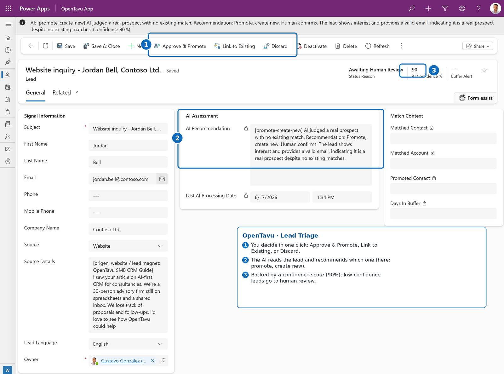Collapse the site map hamburger menu
504x374 pixels.
(x=8, y=24)
